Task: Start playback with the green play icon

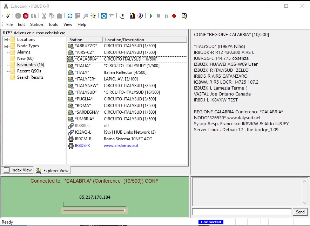Action: point(151,16)
